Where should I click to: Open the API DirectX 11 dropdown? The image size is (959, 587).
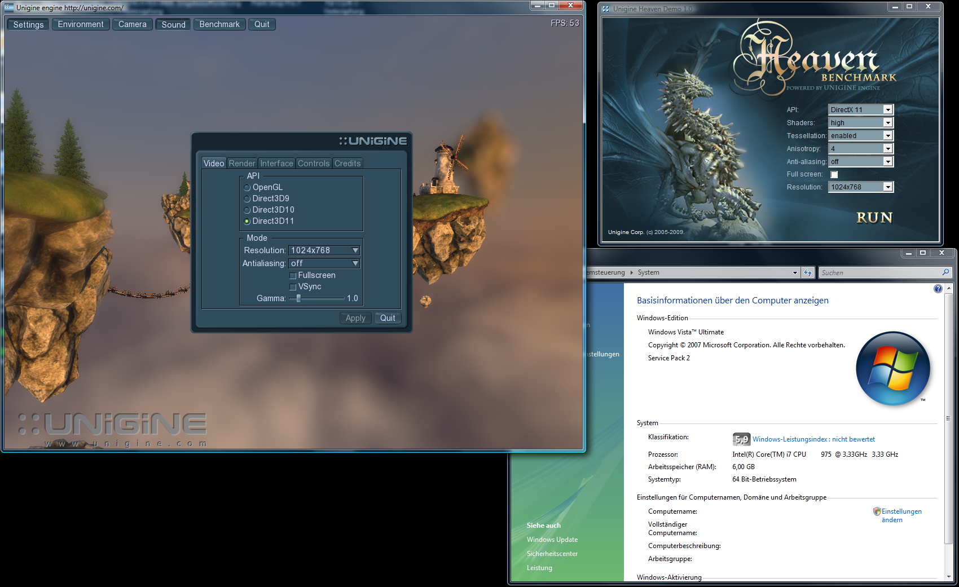point(861,110)
